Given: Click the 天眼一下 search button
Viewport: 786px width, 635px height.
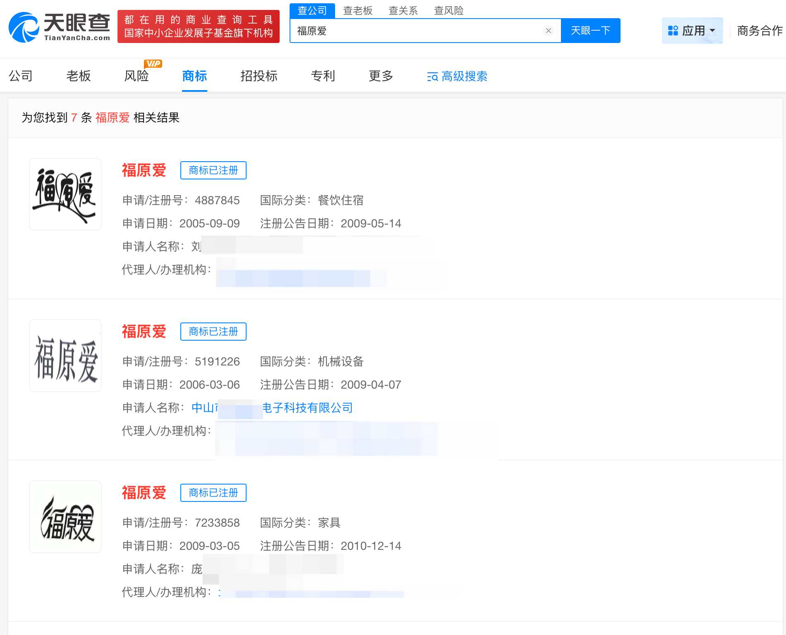Looking at the screenshot, I should (x=590, y=30).
